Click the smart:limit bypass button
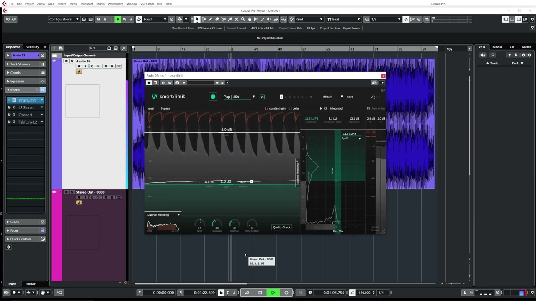This screenshot has width=536, height=301. (x=165, y=109)
